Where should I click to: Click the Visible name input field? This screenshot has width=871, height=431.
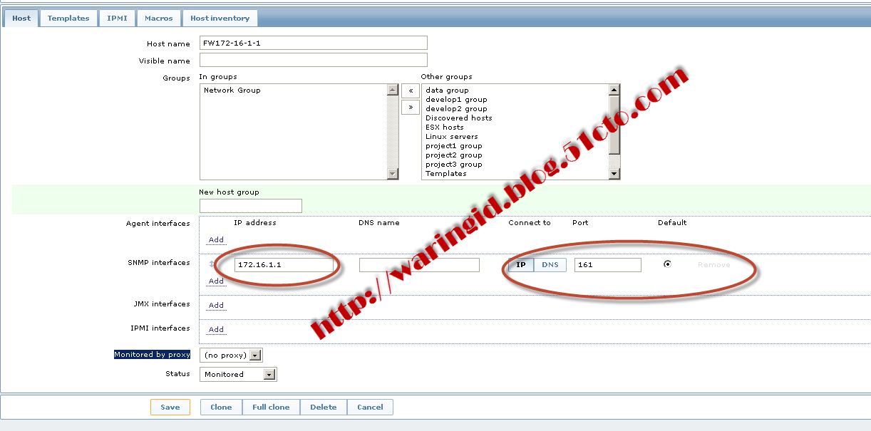[313, 60]
